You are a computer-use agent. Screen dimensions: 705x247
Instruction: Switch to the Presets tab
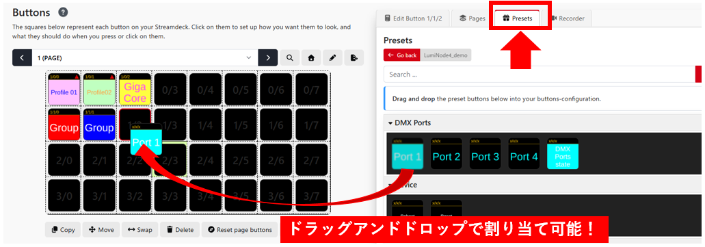[x=517, y=18]
